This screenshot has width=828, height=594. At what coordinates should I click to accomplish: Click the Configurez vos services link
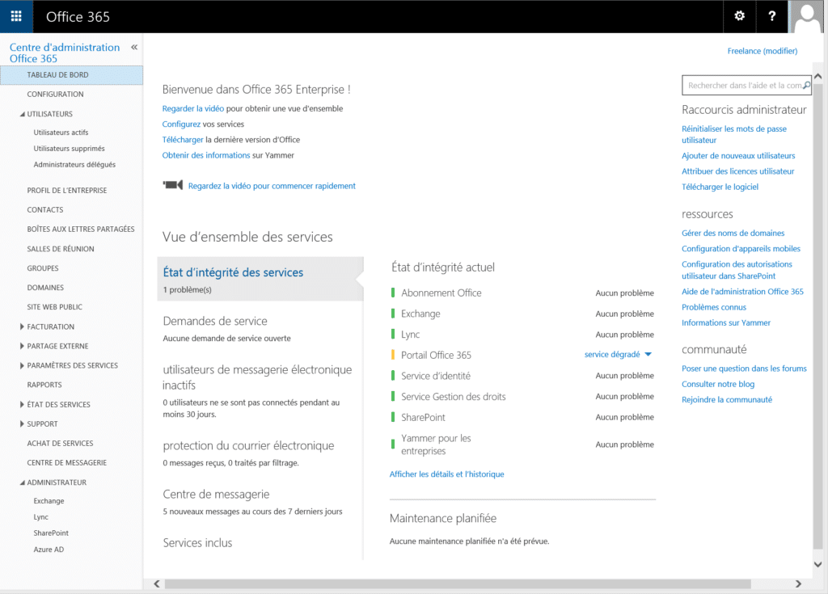pos(181,124)
